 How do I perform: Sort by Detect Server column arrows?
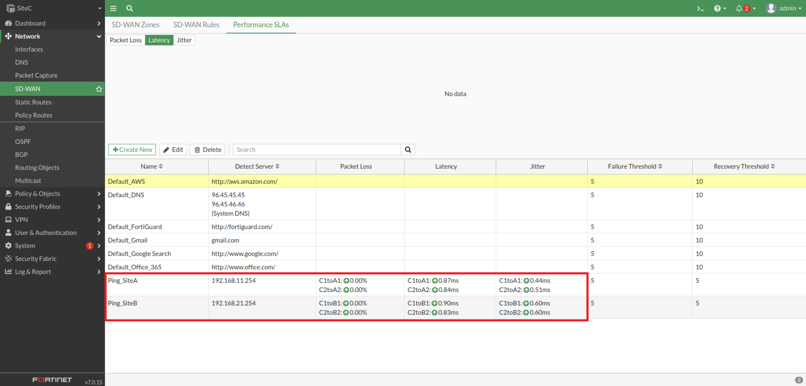tap(277, 166)
